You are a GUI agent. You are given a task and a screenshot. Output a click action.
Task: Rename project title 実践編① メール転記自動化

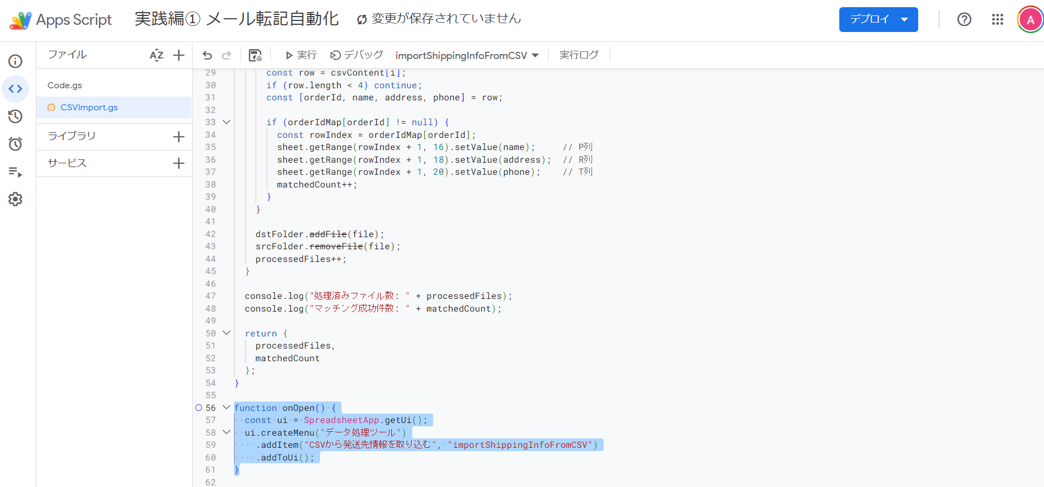point(237,19)
